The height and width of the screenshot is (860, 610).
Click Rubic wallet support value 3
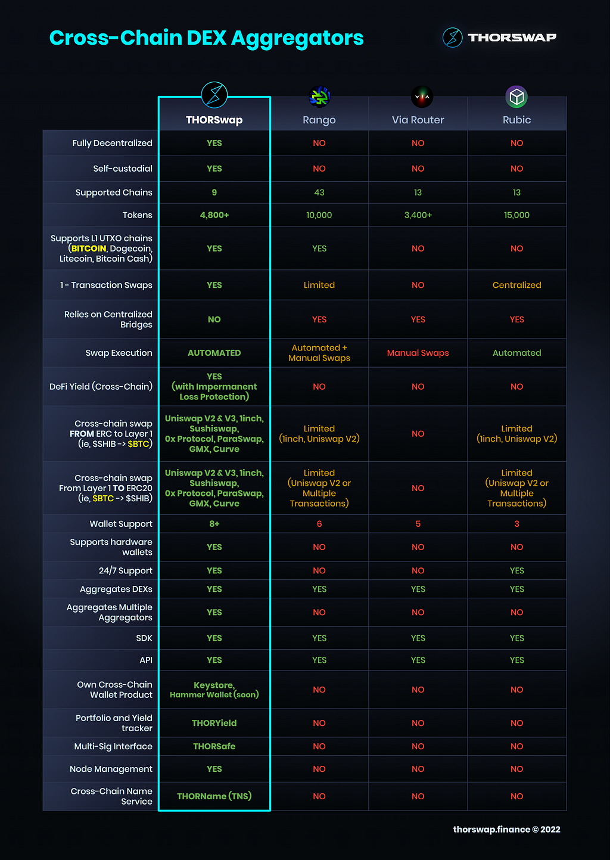click(x=516, y=524)
